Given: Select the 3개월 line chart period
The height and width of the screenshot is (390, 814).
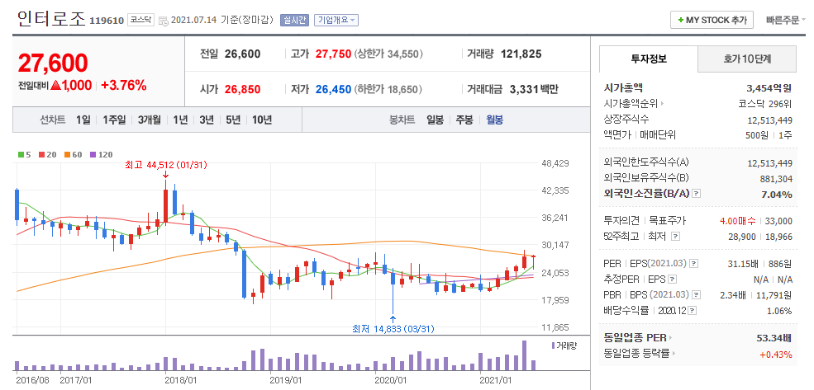Looking at the screenshot, I should tap(150, 120).
